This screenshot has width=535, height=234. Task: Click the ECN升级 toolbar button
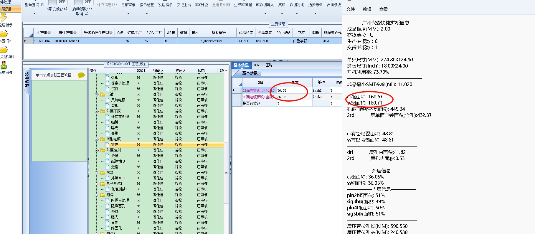pyautogui.click(x=202, y=5)
